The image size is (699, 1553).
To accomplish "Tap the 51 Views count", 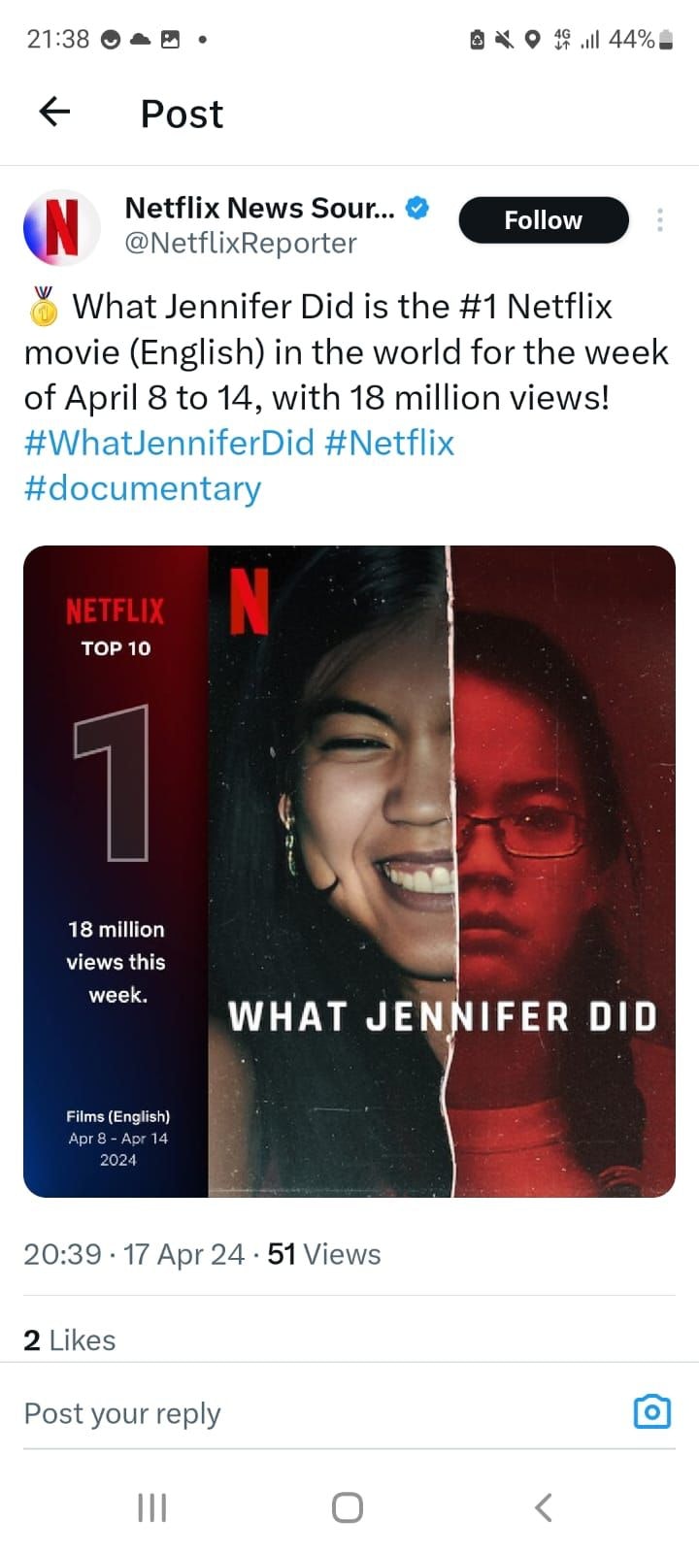I will (x=324, y=1254).
